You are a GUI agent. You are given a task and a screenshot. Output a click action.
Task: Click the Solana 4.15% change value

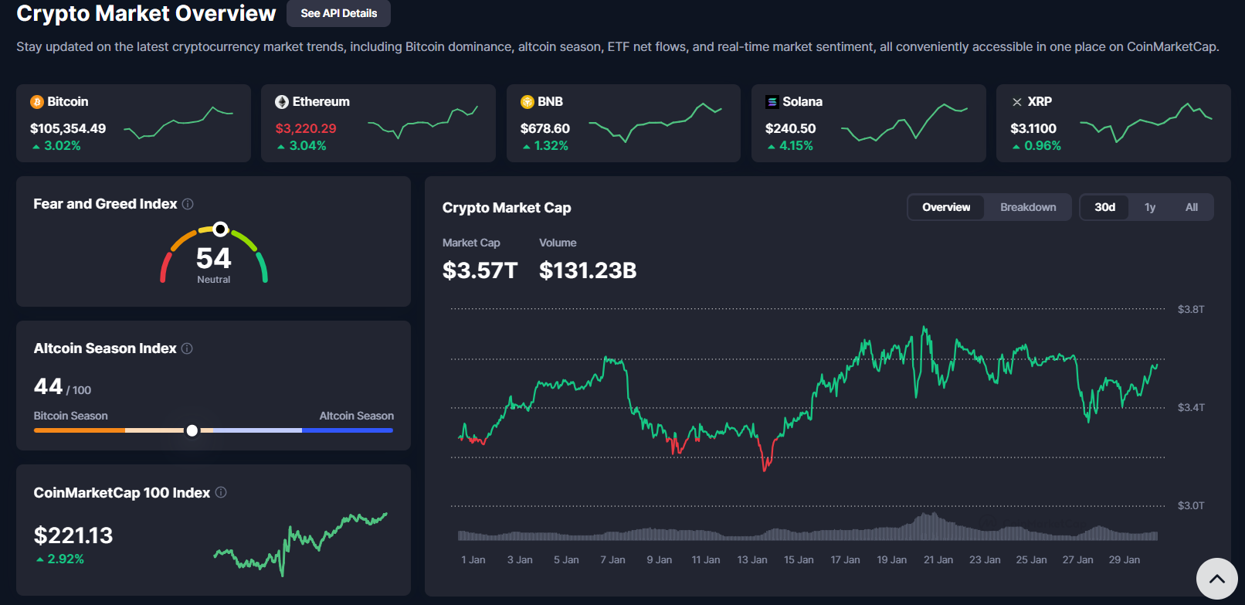(x=796, y=146)
